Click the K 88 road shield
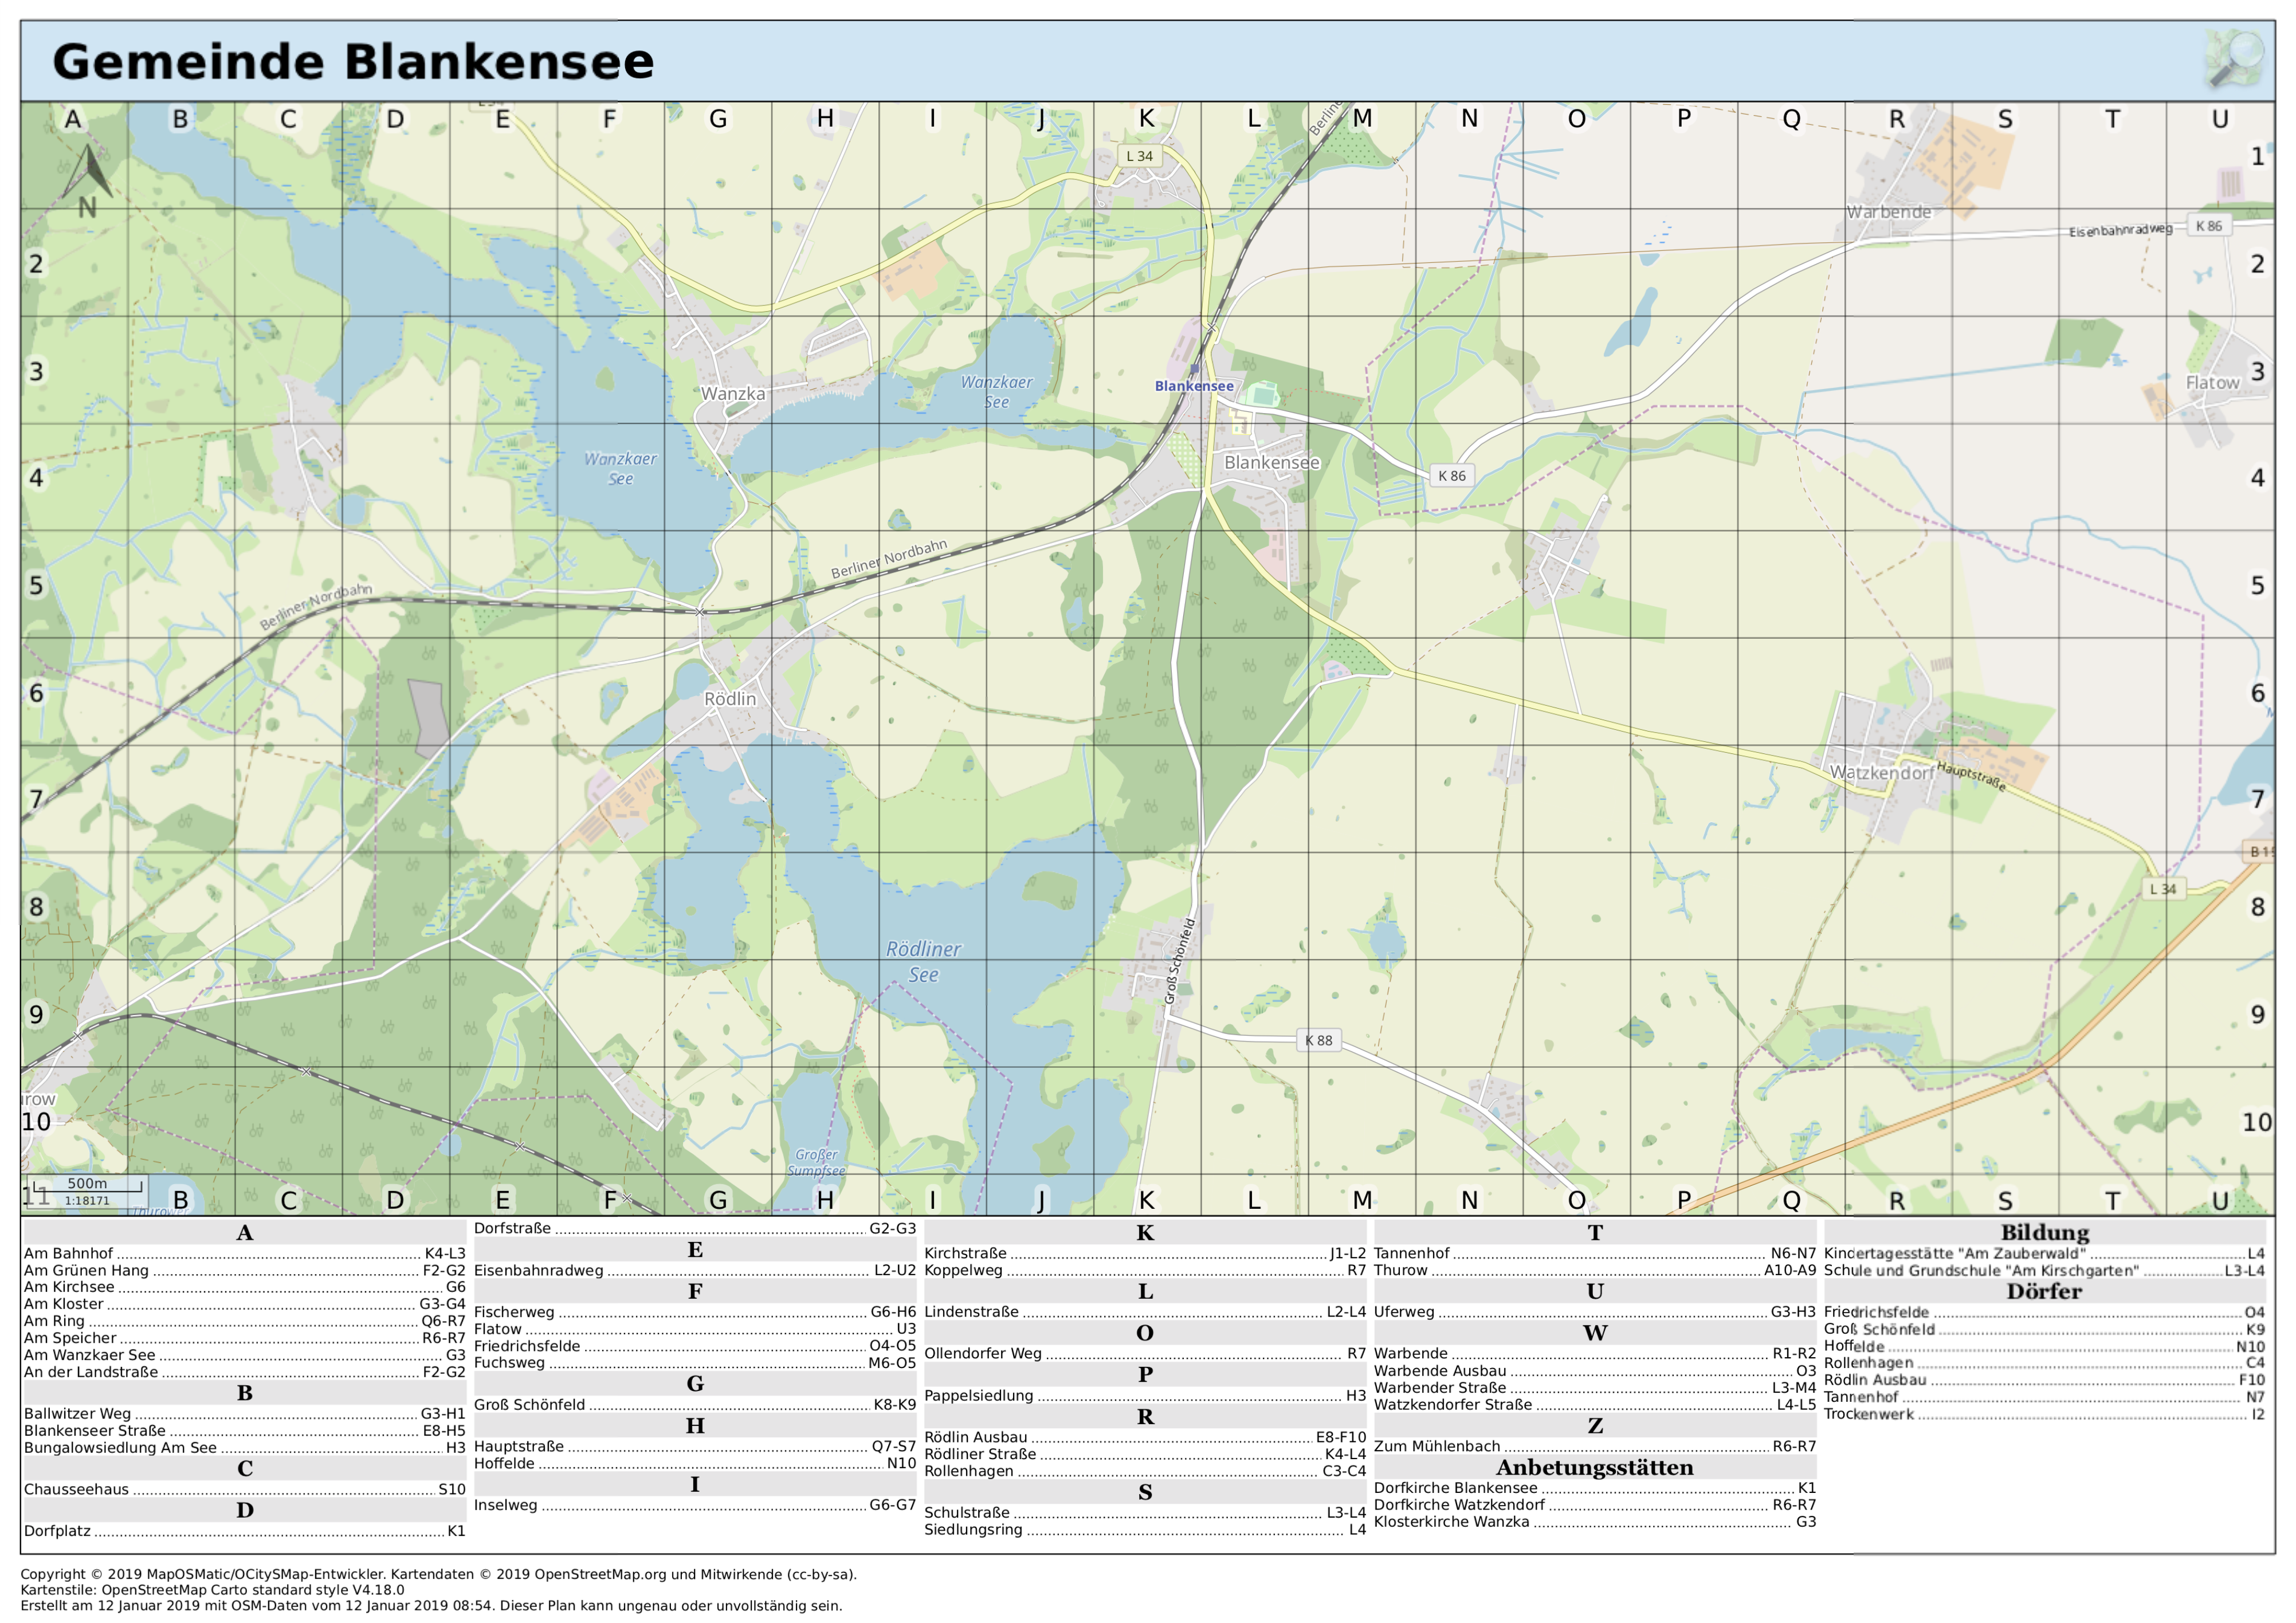 (x=1318, y=1040)
